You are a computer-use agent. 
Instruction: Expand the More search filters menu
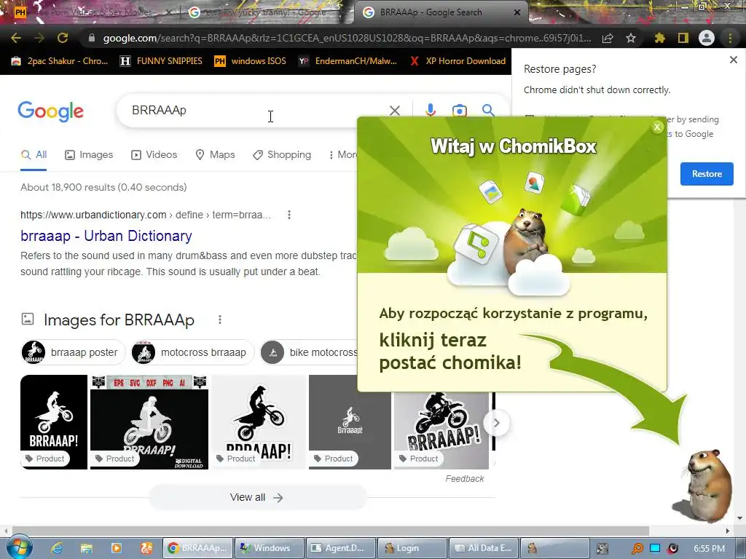point(342,154)
